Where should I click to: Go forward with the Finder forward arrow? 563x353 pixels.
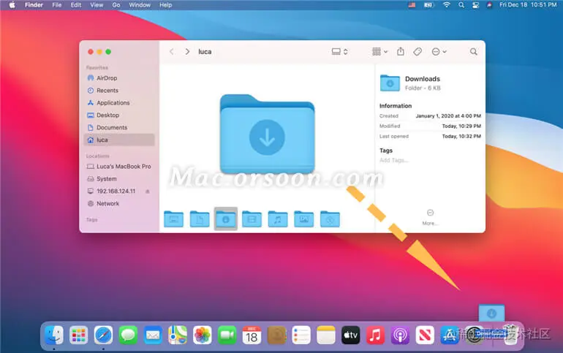(187, 52)
